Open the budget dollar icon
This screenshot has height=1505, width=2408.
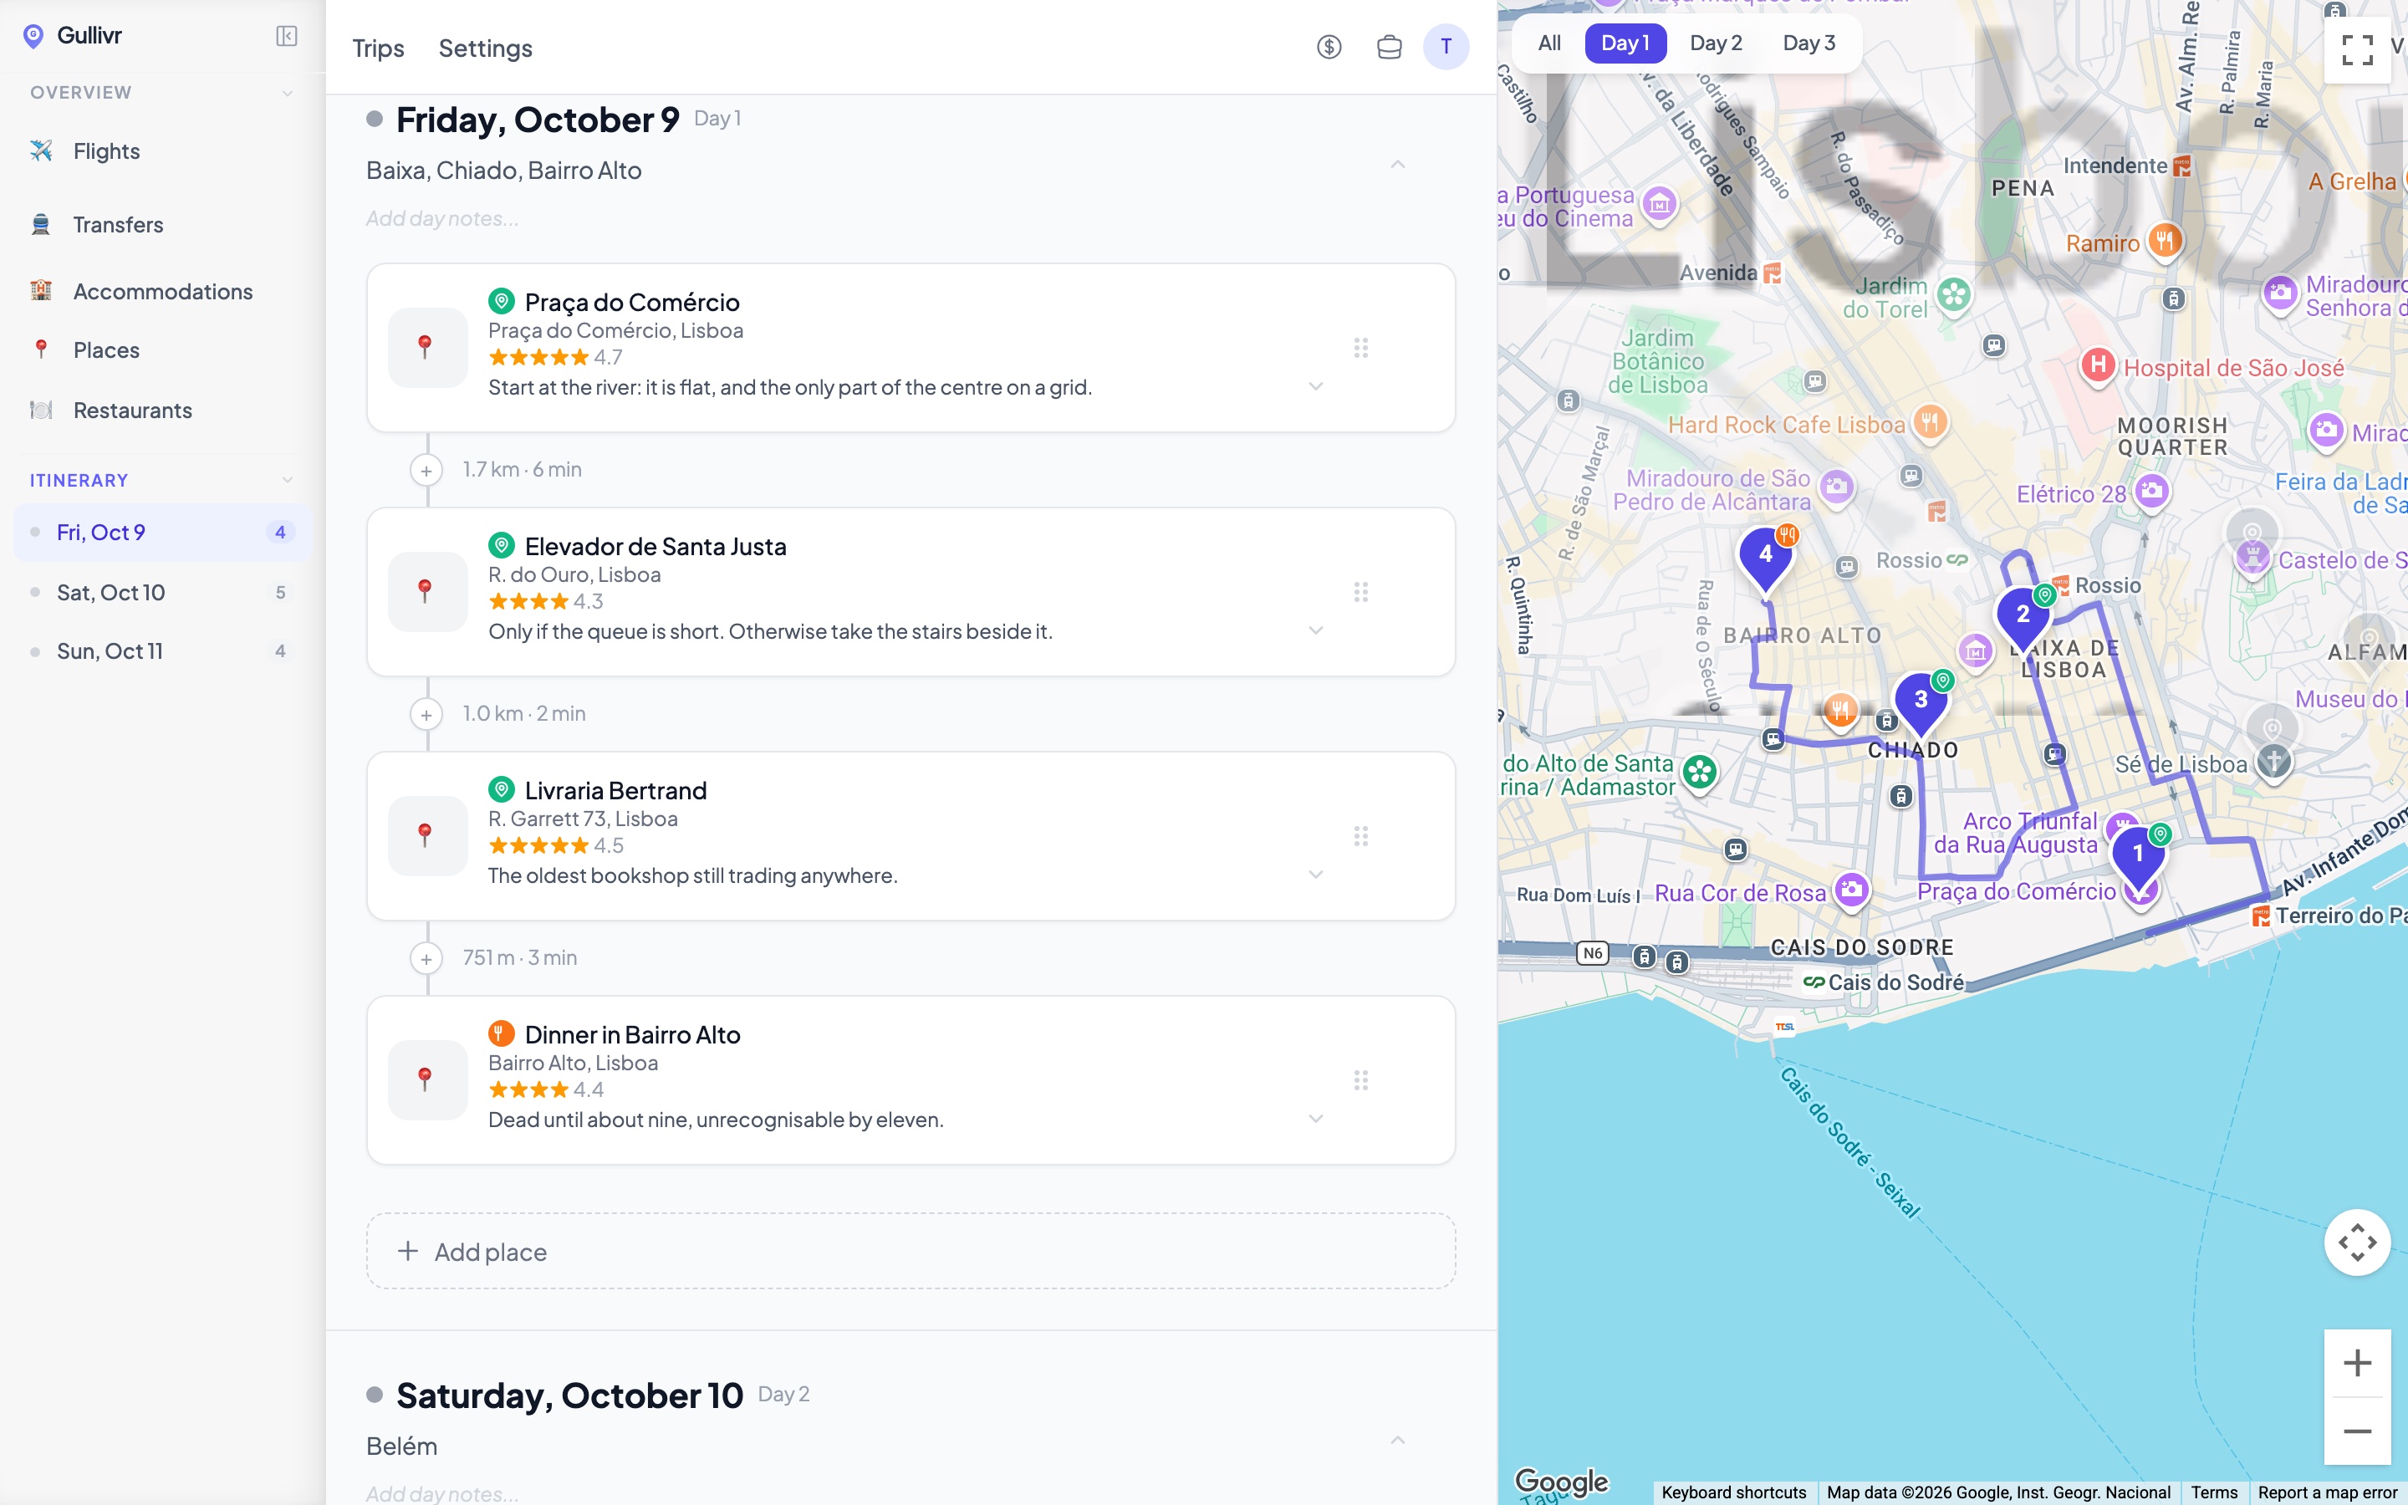(1329, 47)
